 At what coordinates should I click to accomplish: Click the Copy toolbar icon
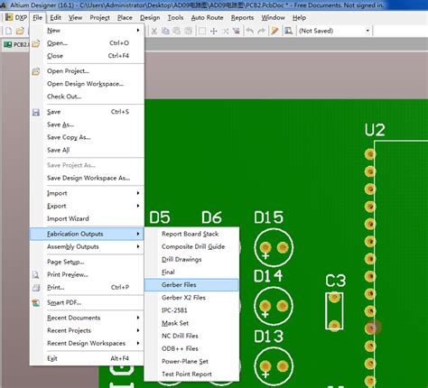165,31
